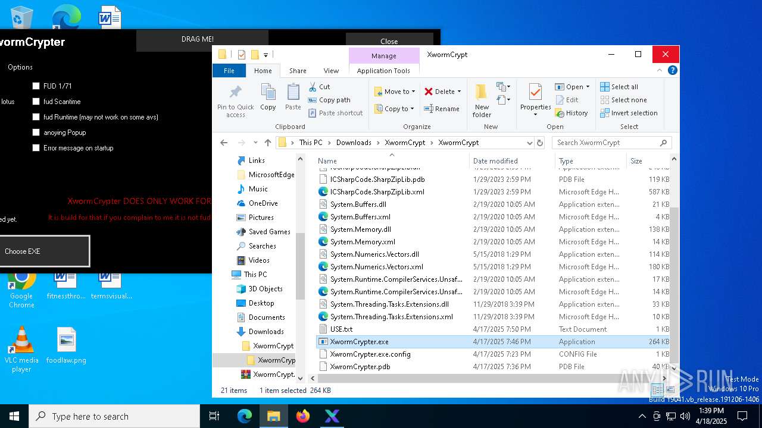Screen dimensions: 762x428
Task: Click Edit in the Open group
Action: [567, 100]
